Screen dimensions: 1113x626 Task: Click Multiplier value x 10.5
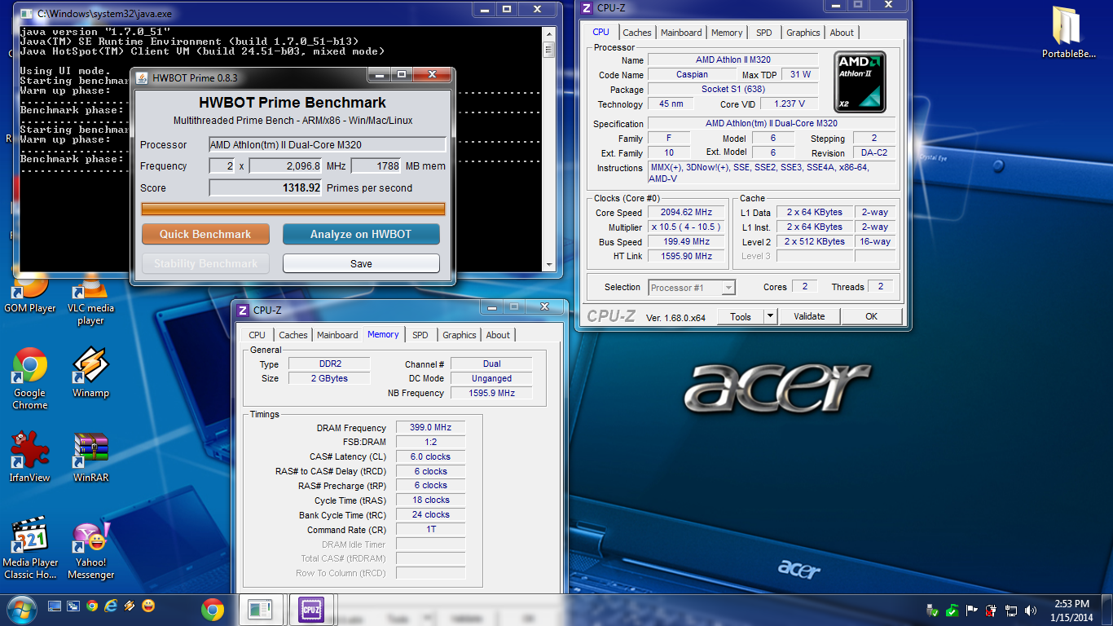point(686,227)
